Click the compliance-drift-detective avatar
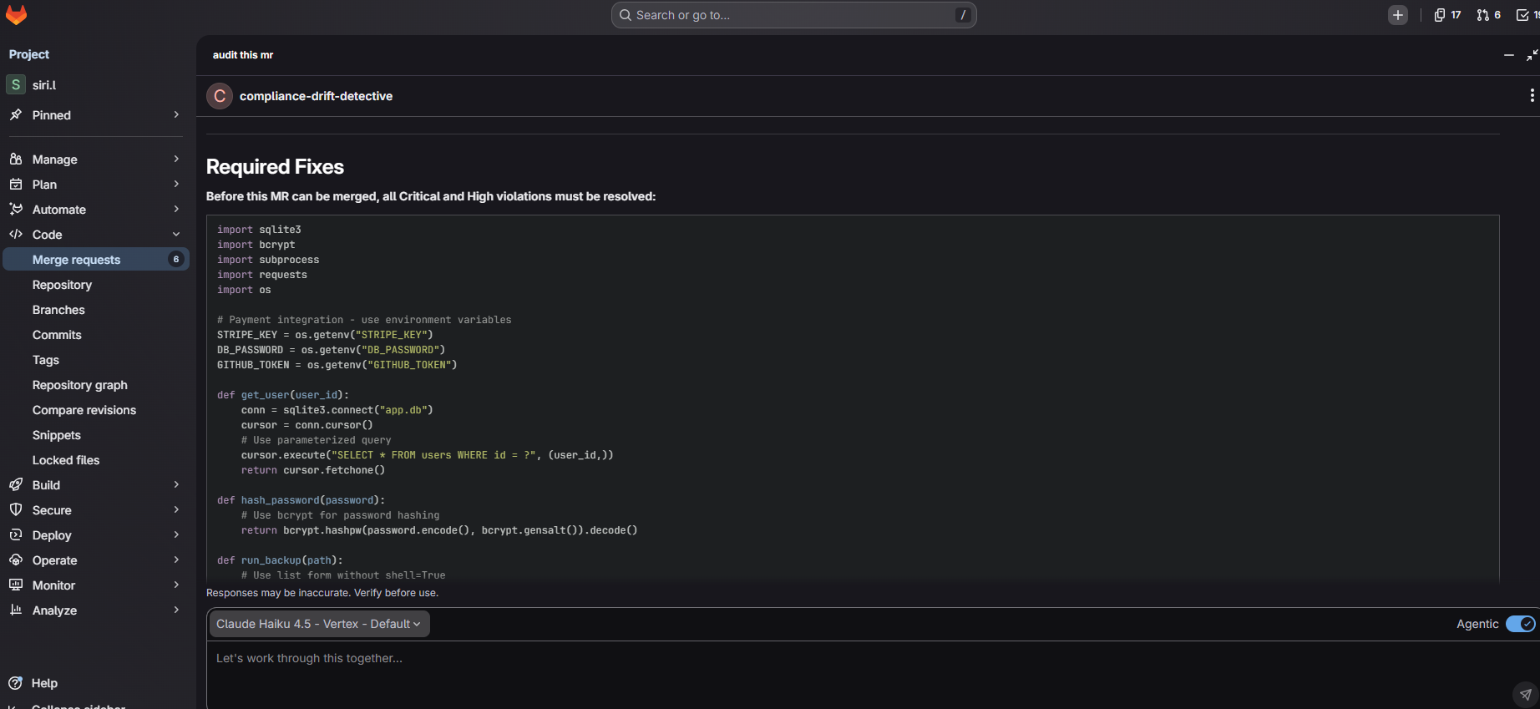Image resolution: width=1540 pixels, height=709 pixels. 220,96
